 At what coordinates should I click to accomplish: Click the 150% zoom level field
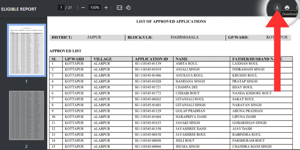click(x=95, y=7)
